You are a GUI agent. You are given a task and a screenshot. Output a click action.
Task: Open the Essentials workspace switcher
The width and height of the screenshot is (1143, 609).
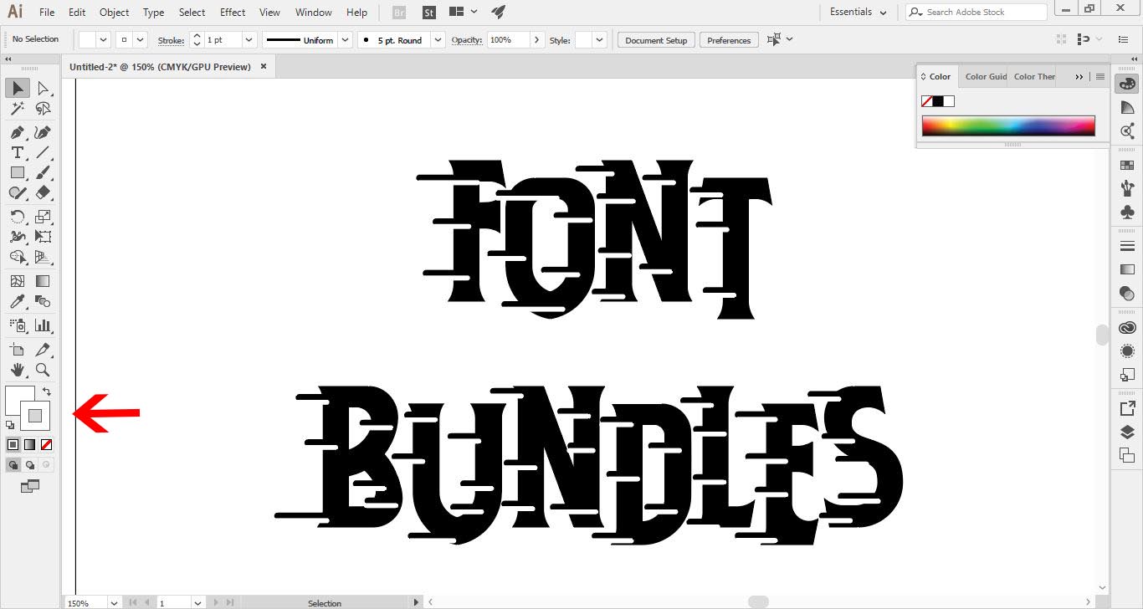tap(858, 12)
